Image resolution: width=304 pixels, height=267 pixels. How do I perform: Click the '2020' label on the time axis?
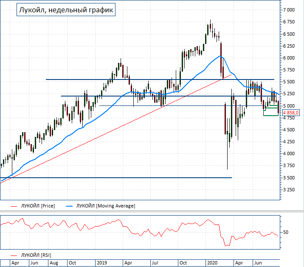[x=212, y=263]
